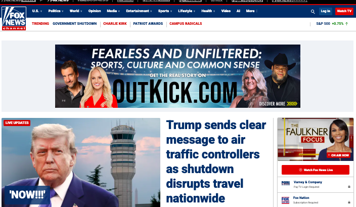Click the More three-dot icon
Image resolution: width=356 pixels, height=207 pixels.
click(x=256, y=11)
